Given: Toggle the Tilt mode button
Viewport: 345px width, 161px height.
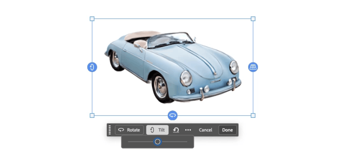Looking at the screenshot, I should [x=157, y=130].
